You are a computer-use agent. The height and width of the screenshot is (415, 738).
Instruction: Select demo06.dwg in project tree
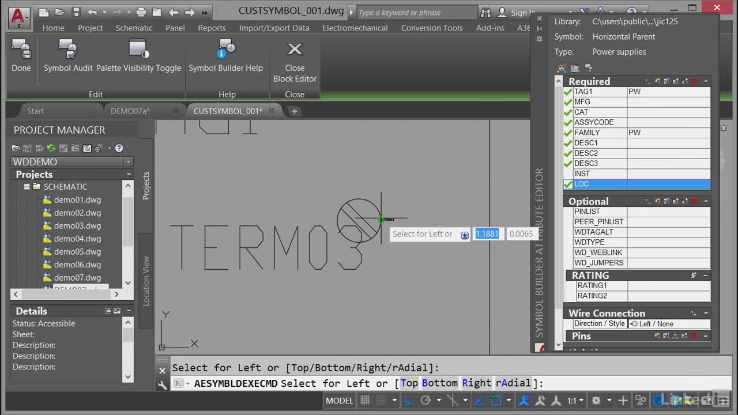(77, 265)
